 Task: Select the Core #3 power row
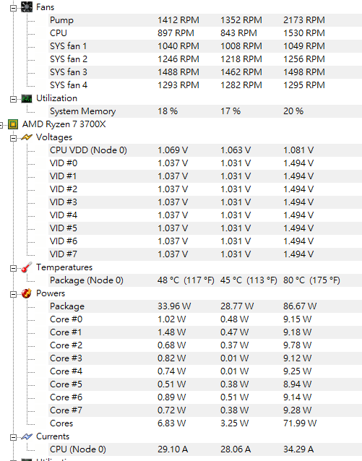[205, 358]
